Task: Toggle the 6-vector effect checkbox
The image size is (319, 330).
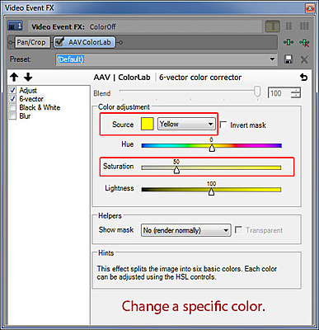Action: [x=12, y=98]
